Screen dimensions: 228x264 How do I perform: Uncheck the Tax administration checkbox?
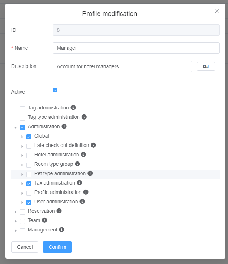click(29, 184)
